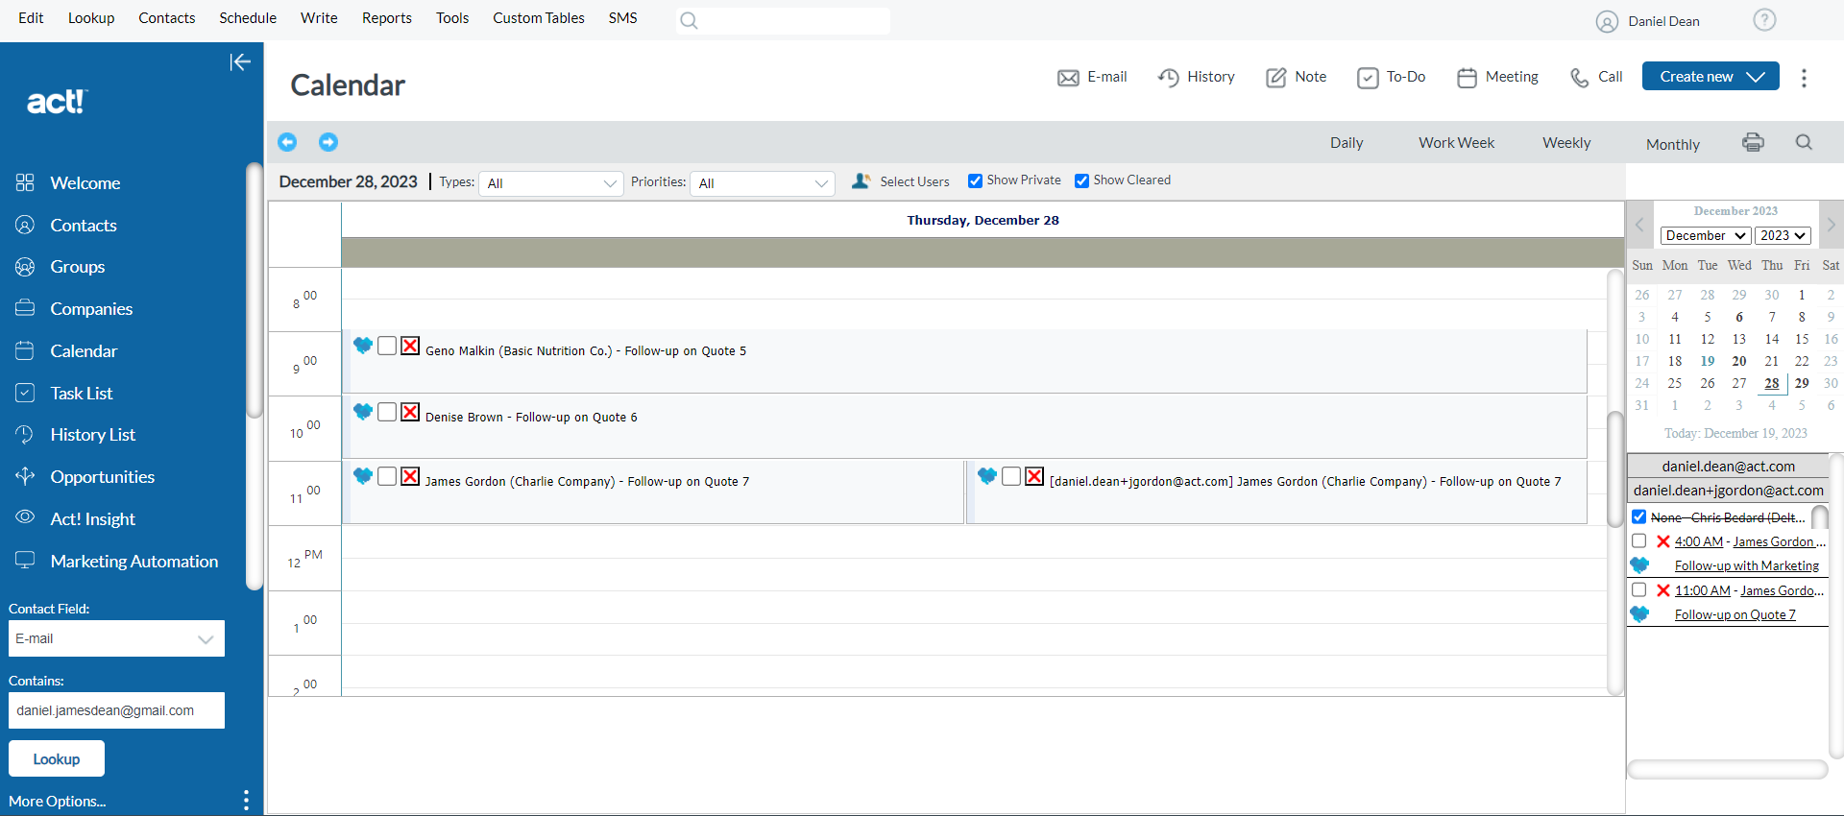Open Act! Insight in the sidebar
Viewport: 1844px width, 816px height.
(92, 519)
